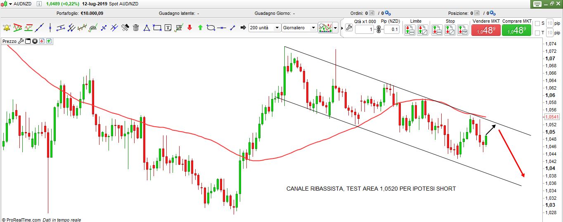Select the red-green chart pattern tool
The width and height of the screenshot is (563, 222).
pos(18,28)
